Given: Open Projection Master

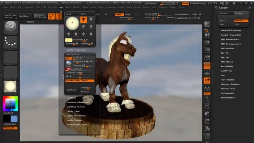Looking at the screenshot, I should pyautogui.click(x=10, y=16).
